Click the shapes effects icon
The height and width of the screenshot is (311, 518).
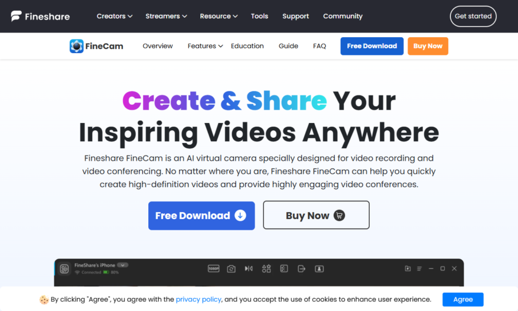pyautogui.click(x=266, y=269)
